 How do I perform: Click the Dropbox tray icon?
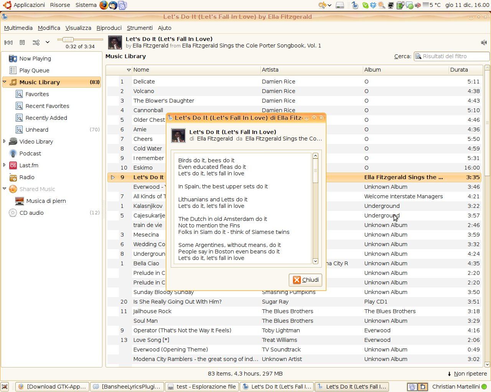point(373,5)
